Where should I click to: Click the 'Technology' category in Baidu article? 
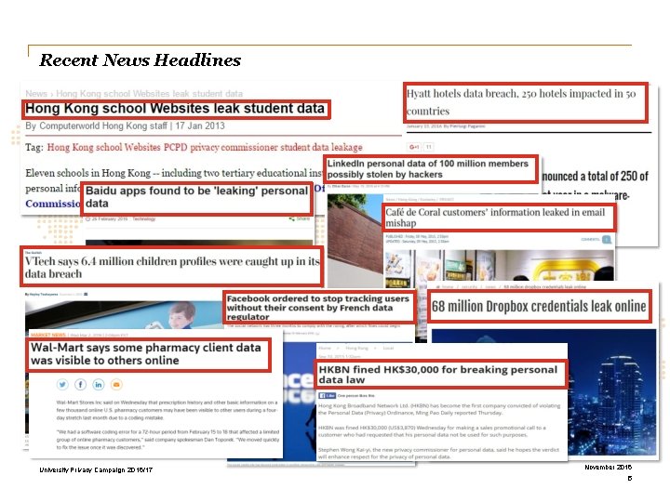tap(144, 219)
